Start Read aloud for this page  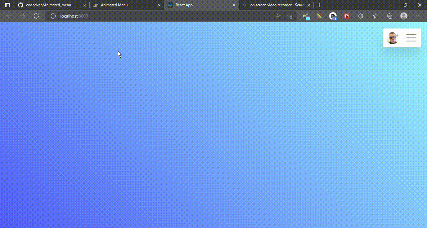click(x=278, y=16)
